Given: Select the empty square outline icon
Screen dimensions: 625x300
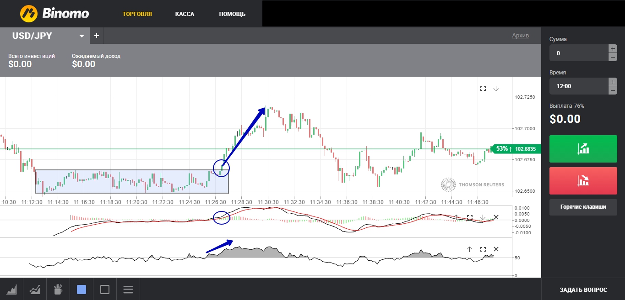Looking at the screenshot, I should [105, 289].
